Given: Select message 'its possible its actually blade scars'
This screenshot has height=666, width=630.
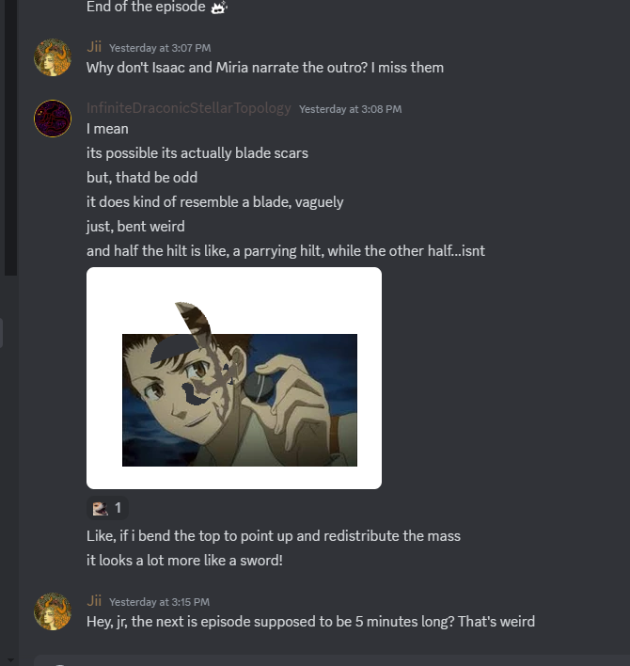Looking at the screenshot, I should pos(197,153).
